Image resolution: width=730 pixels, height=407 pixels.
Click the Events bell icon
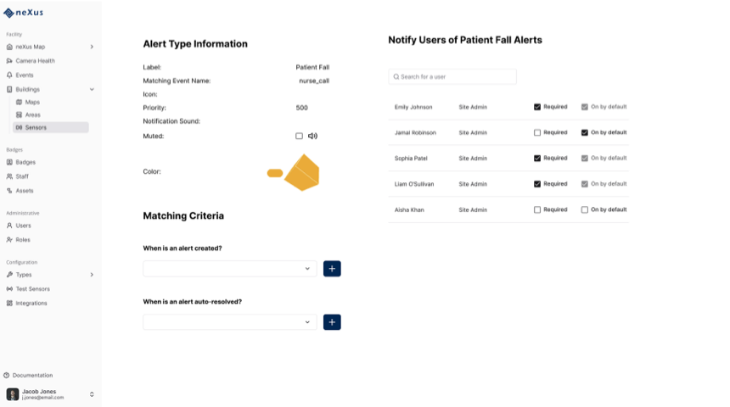point(9,75)
